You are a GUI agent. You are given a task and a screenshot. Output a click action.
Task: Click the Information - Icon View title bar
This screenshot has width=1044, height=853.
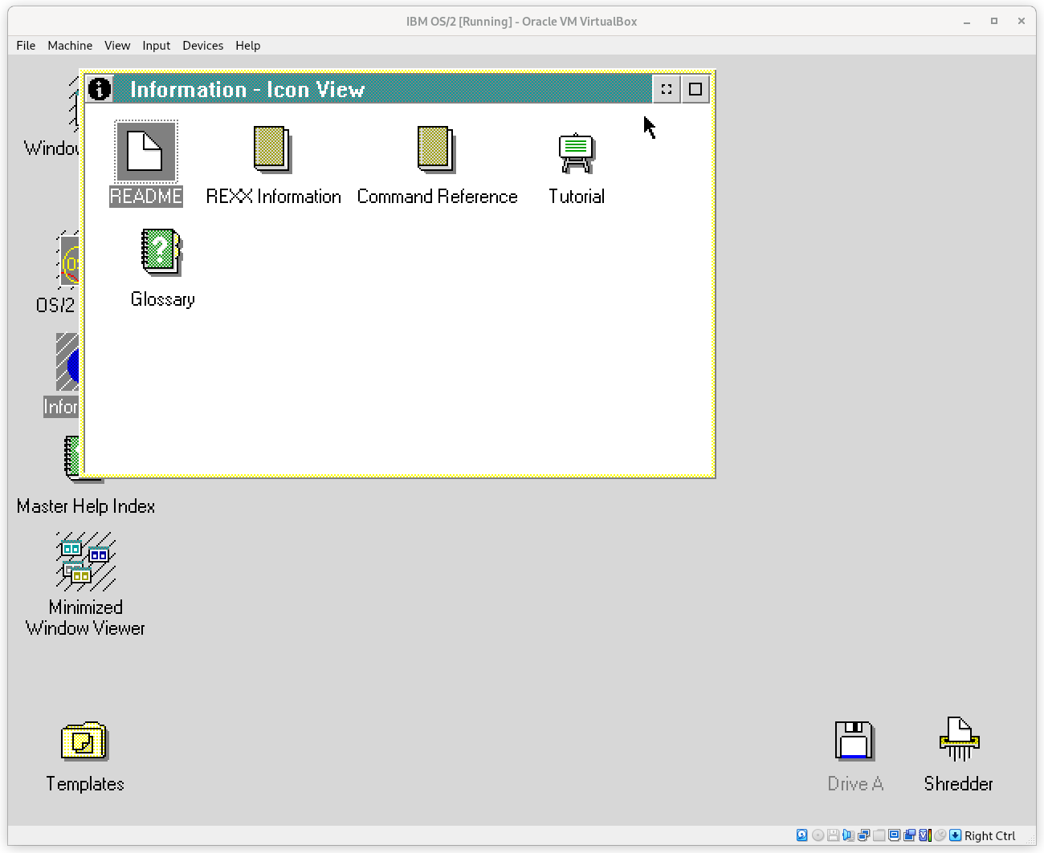click(x=381, y=89)
